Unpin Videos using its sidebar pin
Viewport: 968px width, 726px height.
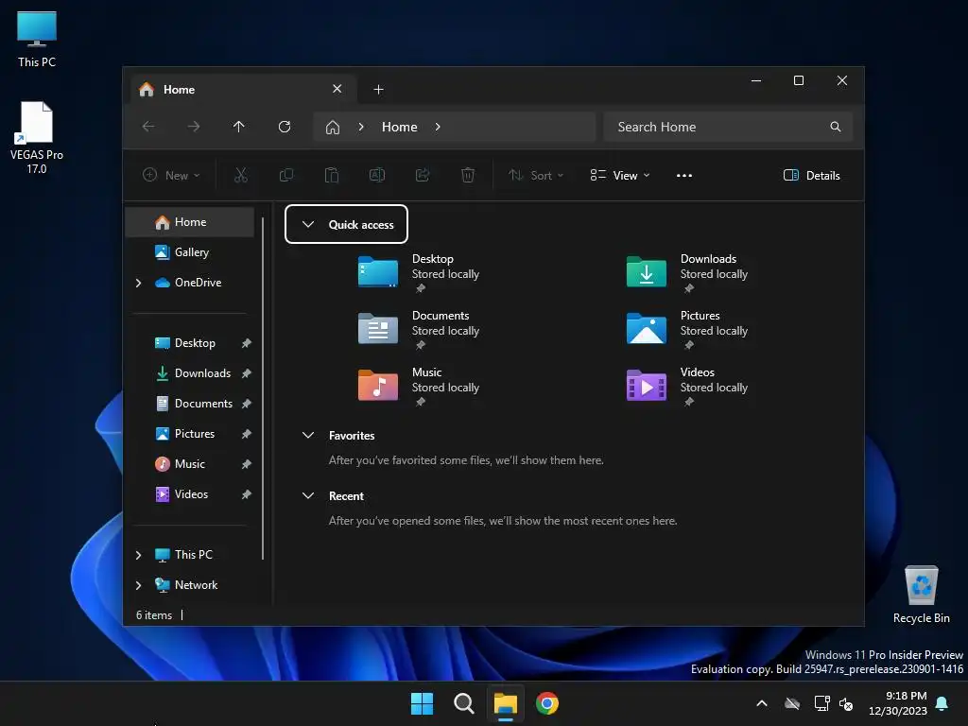click(247, 494)
